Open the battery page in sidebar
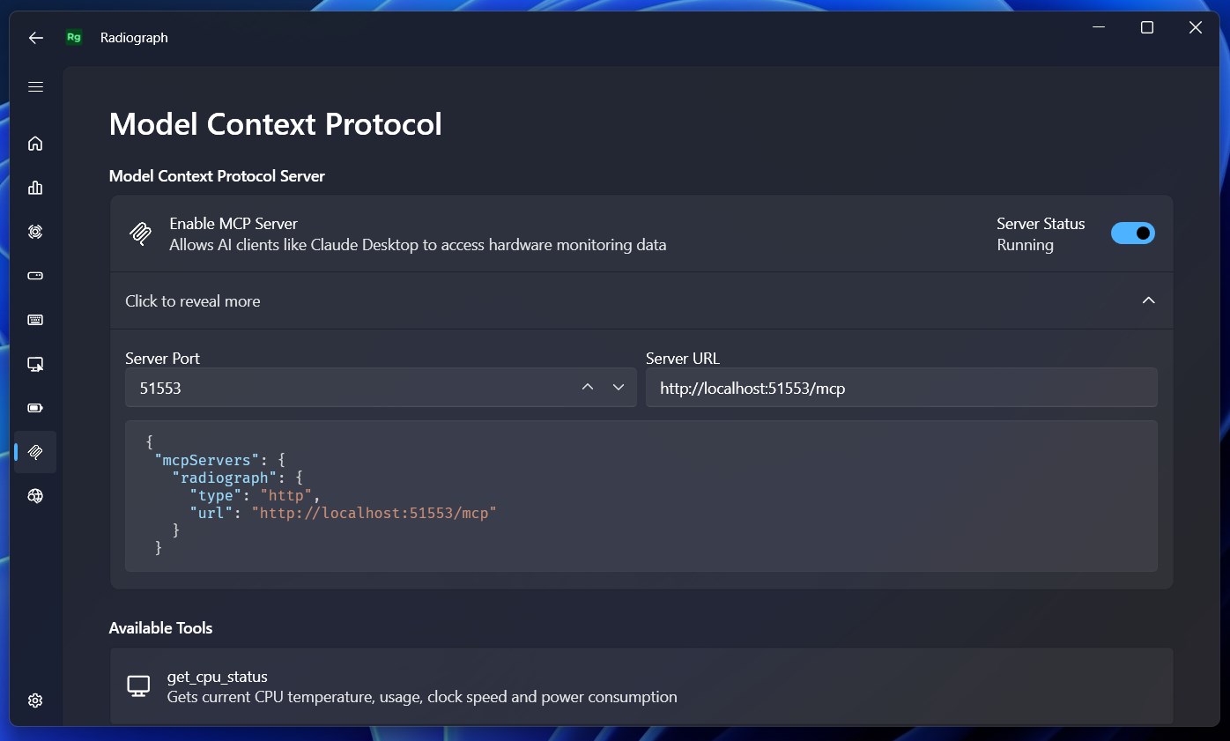Viewport: 1230px width, 741px height. click(35, 408)
